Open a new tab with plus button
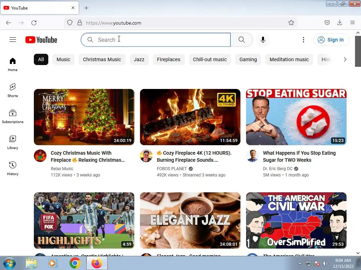The height and width of the screenshot is (270, 361). tap(86, 8)
